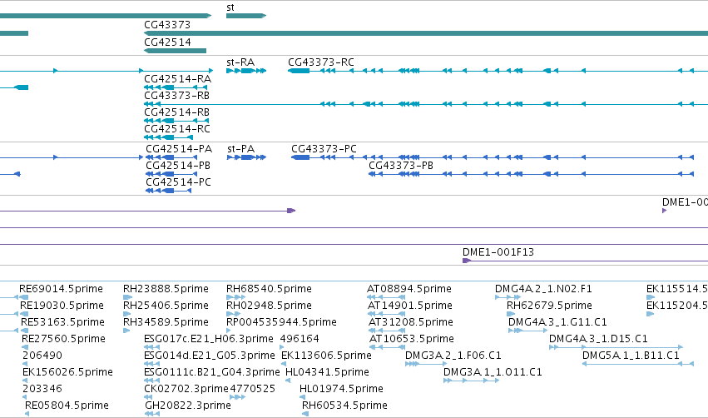The image size is (708, 418).
Task: Click the CG42514-RA transcript label
Action: (177, 79)
